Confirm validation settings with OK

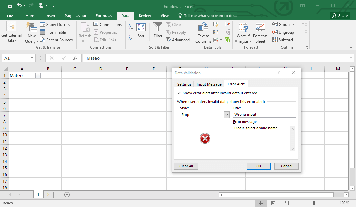259,166
